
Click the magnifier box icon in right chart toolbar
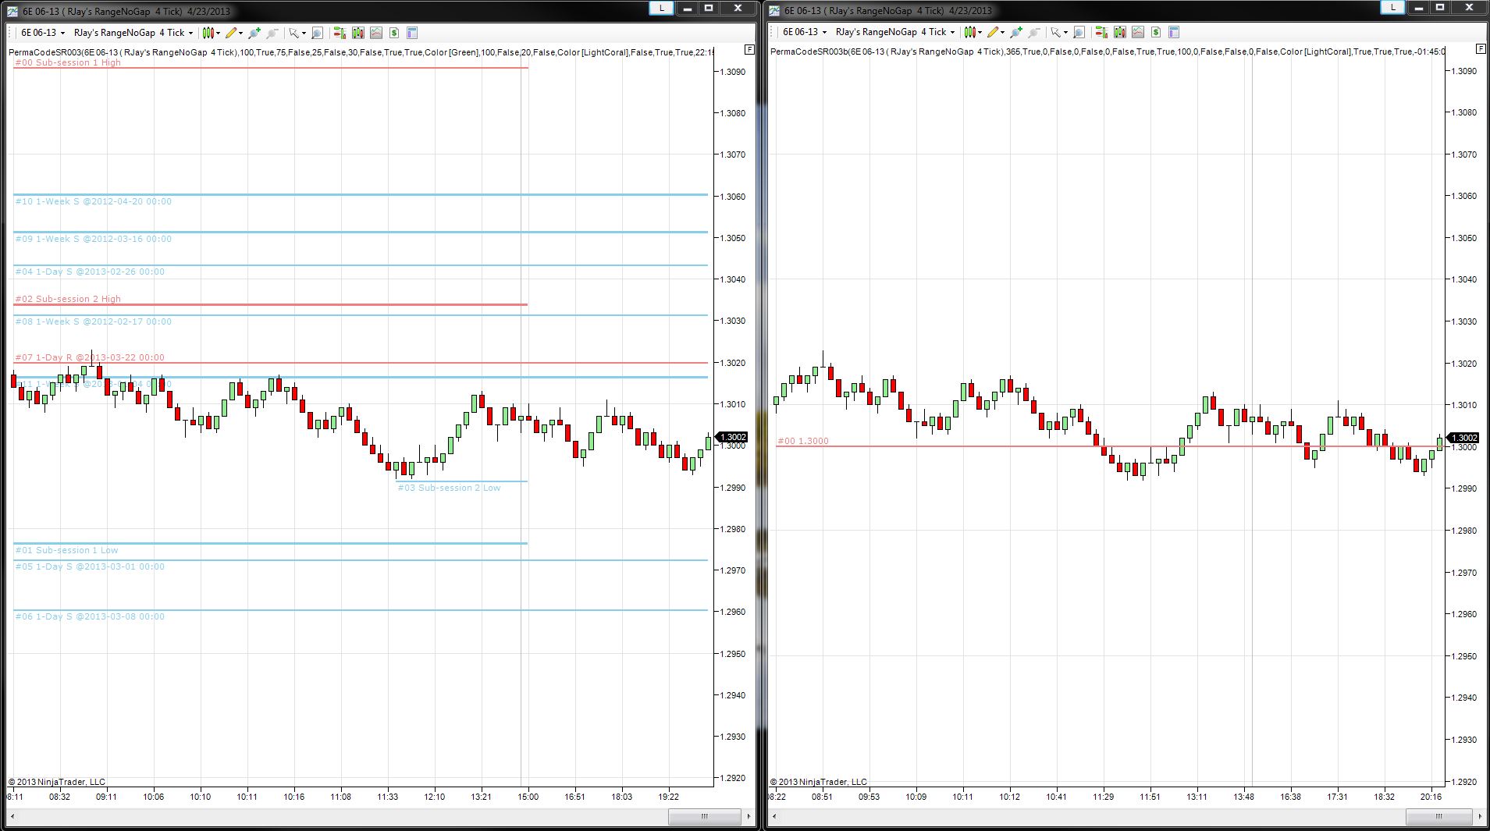tap(1079, 32)
